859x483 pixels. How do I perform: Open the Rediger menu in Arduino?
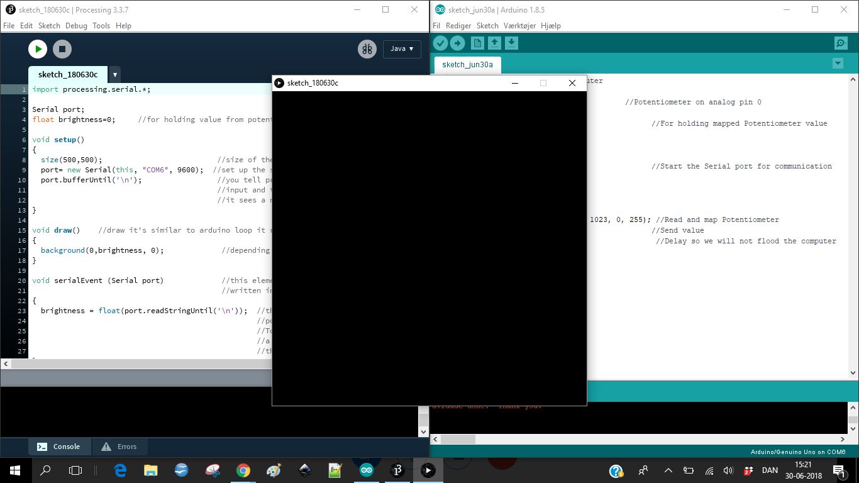click(x=458, y=26)
